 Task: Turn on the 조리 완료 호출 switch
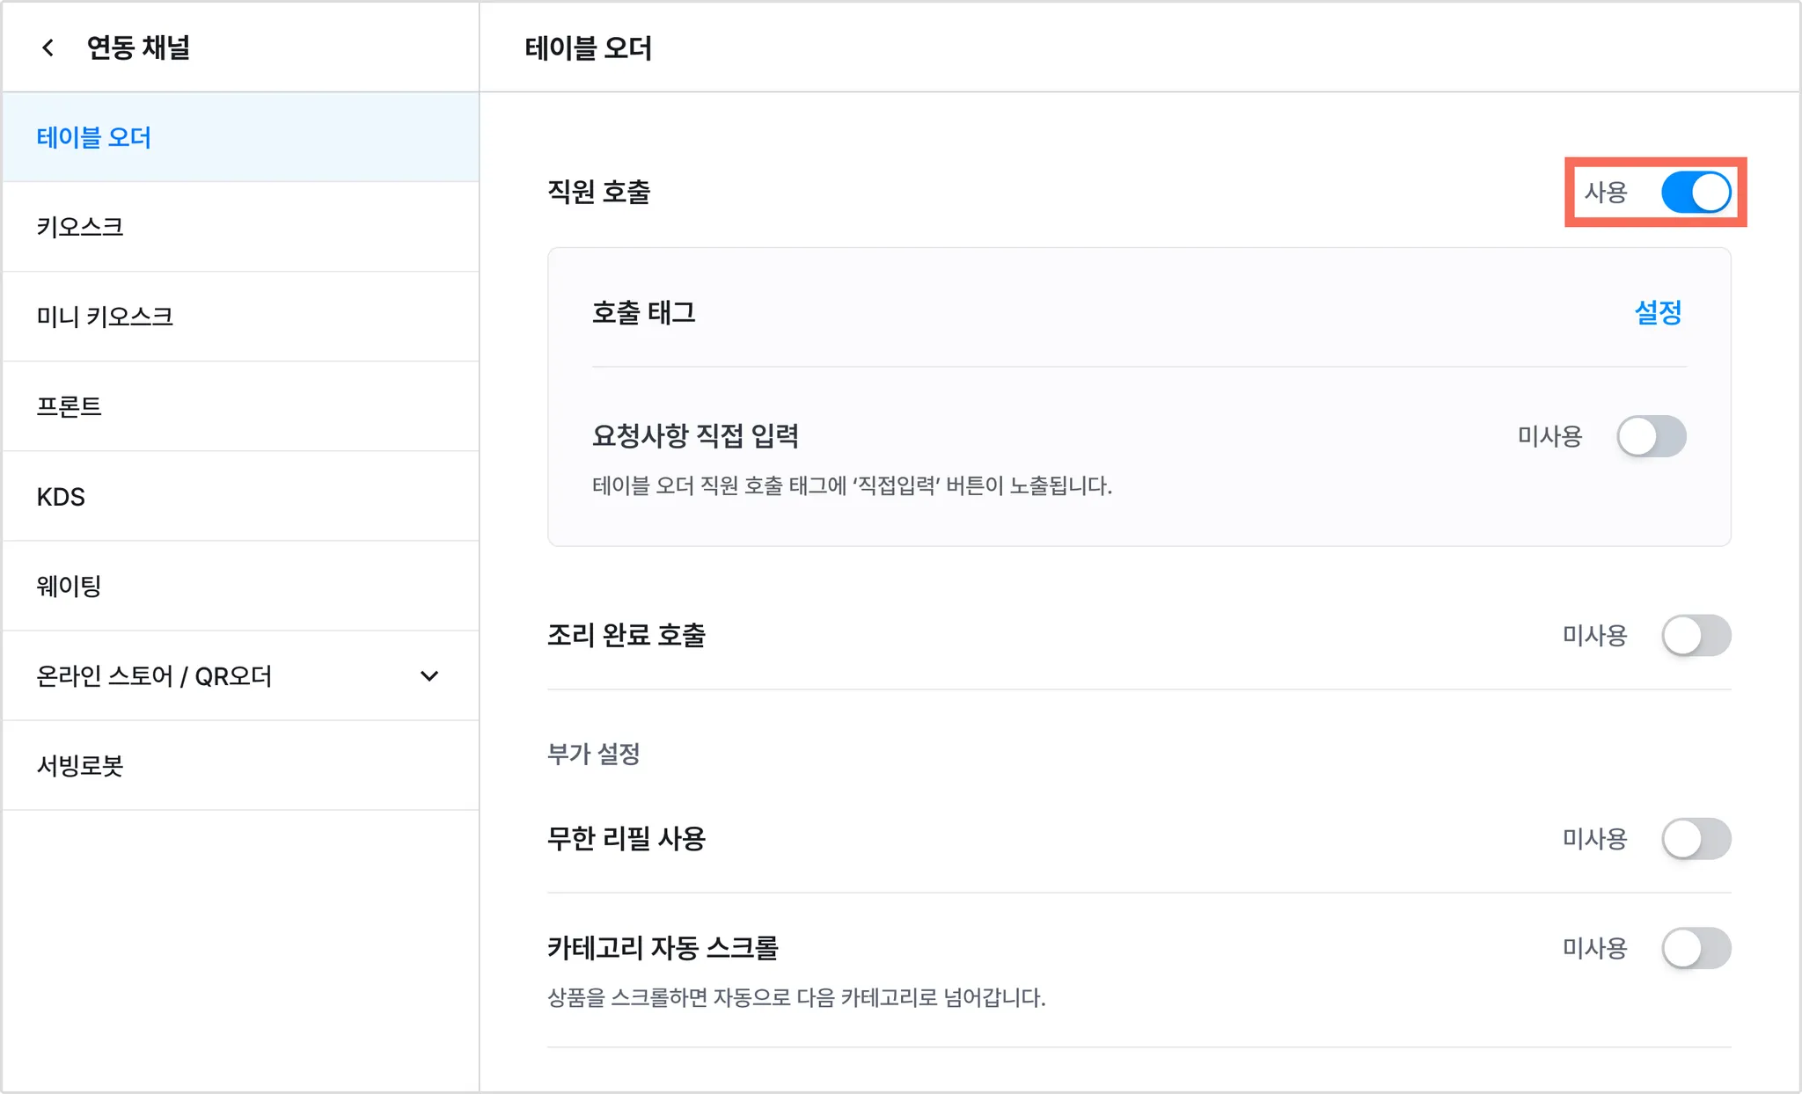point(1696,636)
